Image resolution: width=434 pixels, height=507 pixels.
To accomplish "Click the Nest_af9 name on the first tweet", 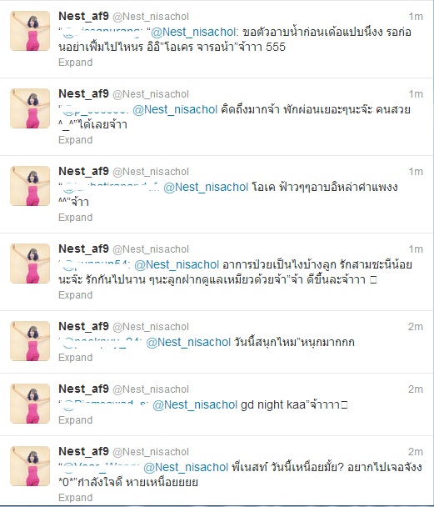I will [x=83, y=16].
